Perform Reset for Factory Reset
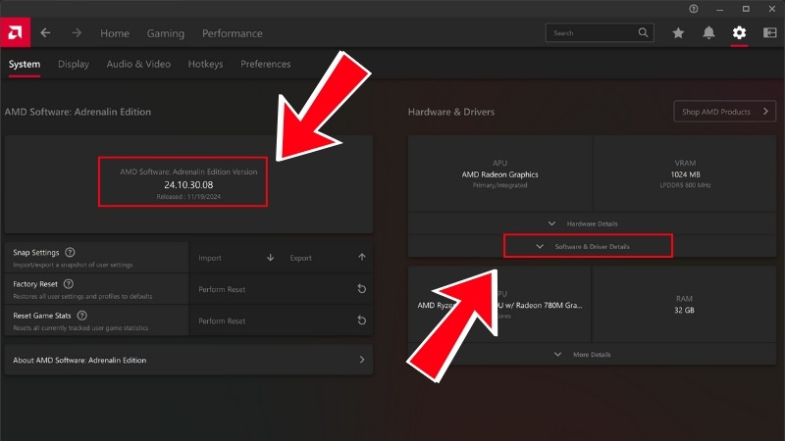The image size is (785, 441). click(282, 289)
